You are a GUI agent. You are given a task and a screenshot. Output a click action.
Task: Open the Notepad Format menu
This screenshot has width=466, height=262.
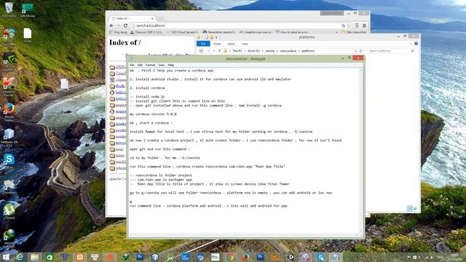click(151, 65)
